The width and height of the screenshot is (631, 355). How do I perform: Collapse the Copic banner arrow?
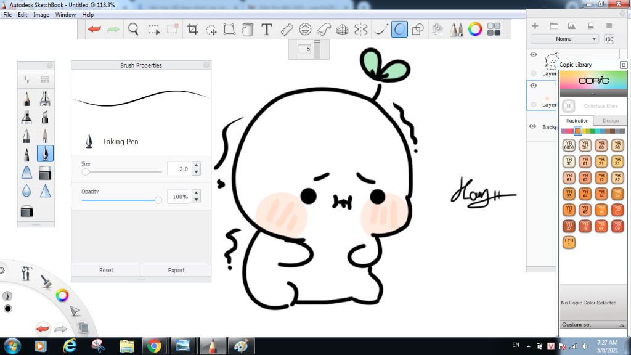coord(593,94)
